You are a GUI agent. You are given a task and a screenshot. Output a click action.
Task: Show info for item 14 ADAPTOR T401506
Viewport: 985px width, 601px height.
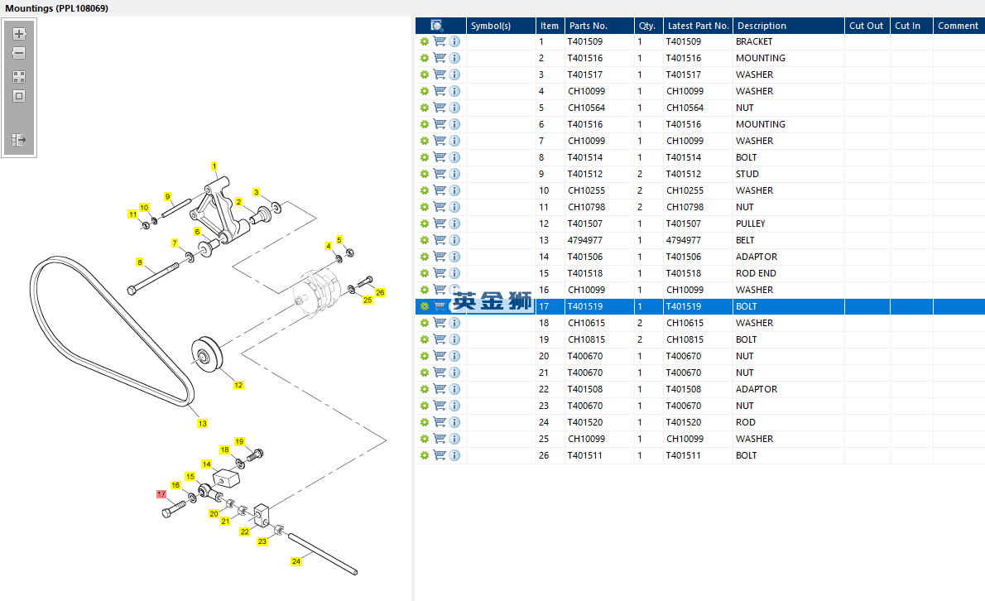454,257
